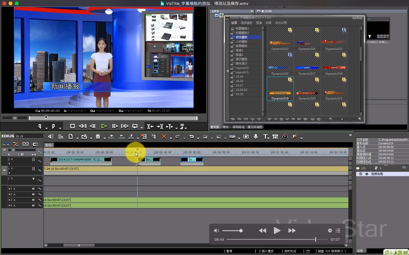409x255 pixels.
Task: Click the save project floppy icon
Action: (98, 137)
